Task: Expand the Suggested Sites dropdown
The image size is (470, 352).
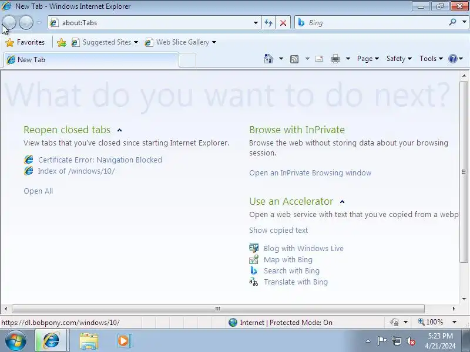Action: pos(136,42)
